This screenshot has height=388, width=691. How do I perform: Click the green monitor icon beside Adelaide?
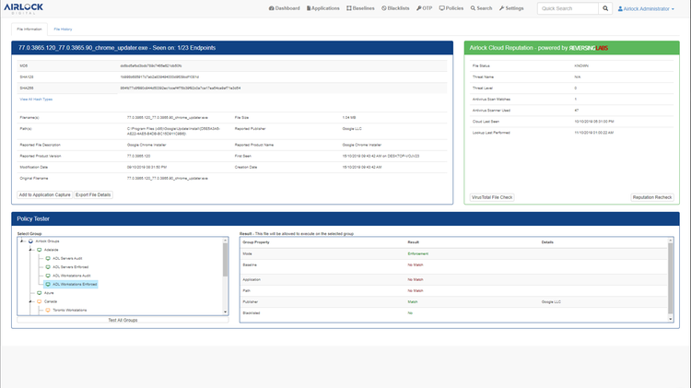click(x=40, y=250)
